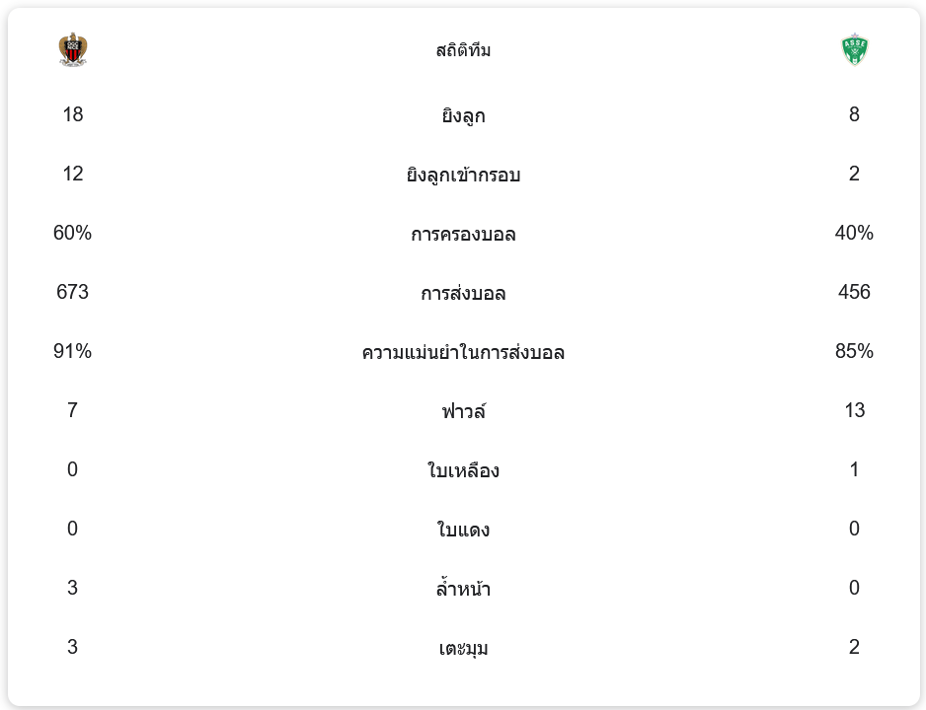
Task: Click the AS Saint-Étienne team crest
Action: [x=854, y=49]
